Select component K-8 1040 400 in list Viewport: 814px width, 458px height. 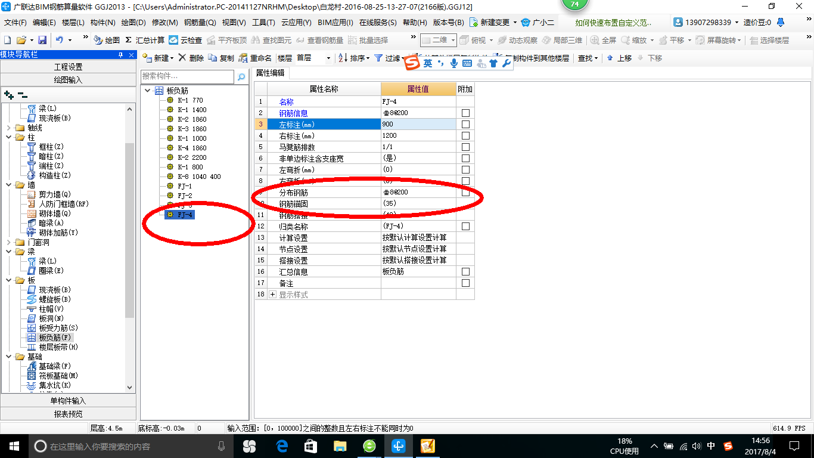(x=199, y=177)
